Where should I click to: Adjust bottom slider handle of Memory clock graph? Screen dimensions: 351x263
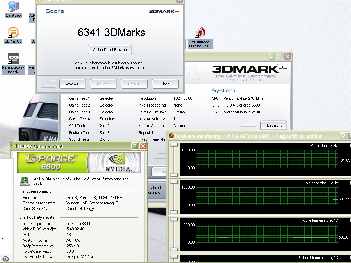174,212
